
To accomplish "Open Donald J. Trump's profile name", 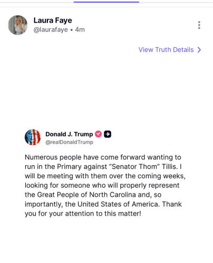I will (x=69, y=134).
